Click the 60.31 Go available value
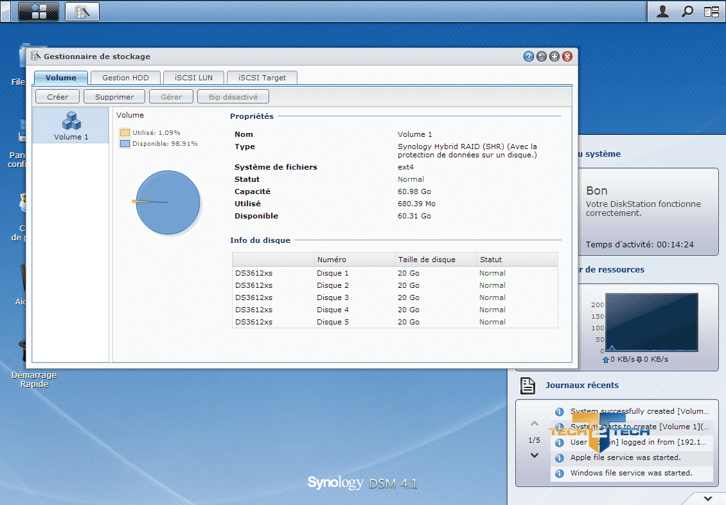The width and height of the screenshot is (726, 505). click(x=414, y=216)
